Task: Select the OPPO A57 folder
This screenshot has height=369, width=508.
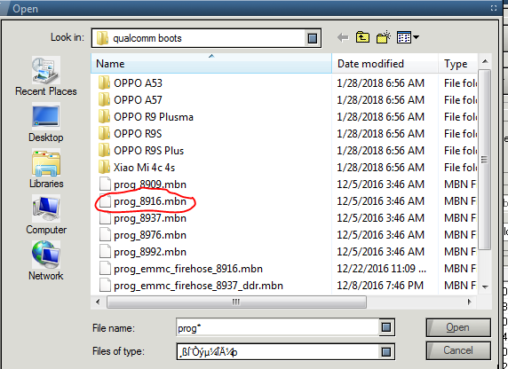Action: coord(131,100)
